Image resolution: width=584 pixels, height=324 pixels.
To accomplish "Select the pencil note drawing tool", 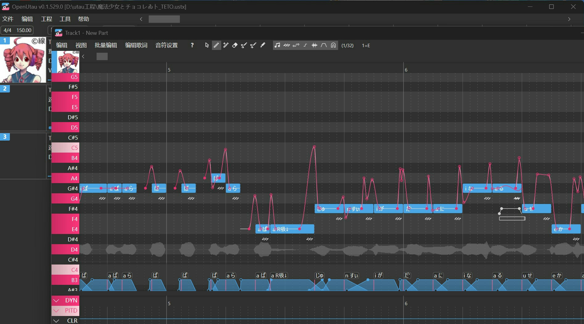I will [x=216, y=45].
